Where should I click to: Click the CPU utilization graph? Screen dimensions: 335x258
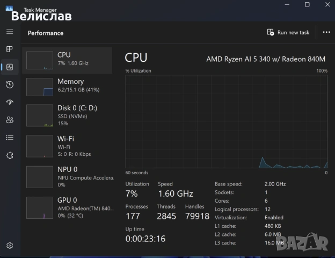(x=226, y=121)
